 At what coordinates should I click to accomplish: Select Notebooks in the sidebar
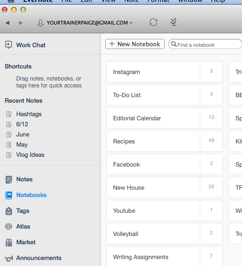pyautogui.click(x=31, y=195)
